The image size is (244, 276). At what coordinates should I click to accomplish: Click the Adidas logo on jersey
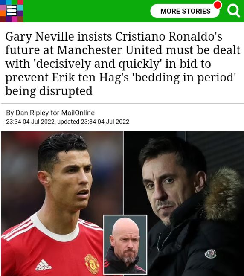point(44,265)
